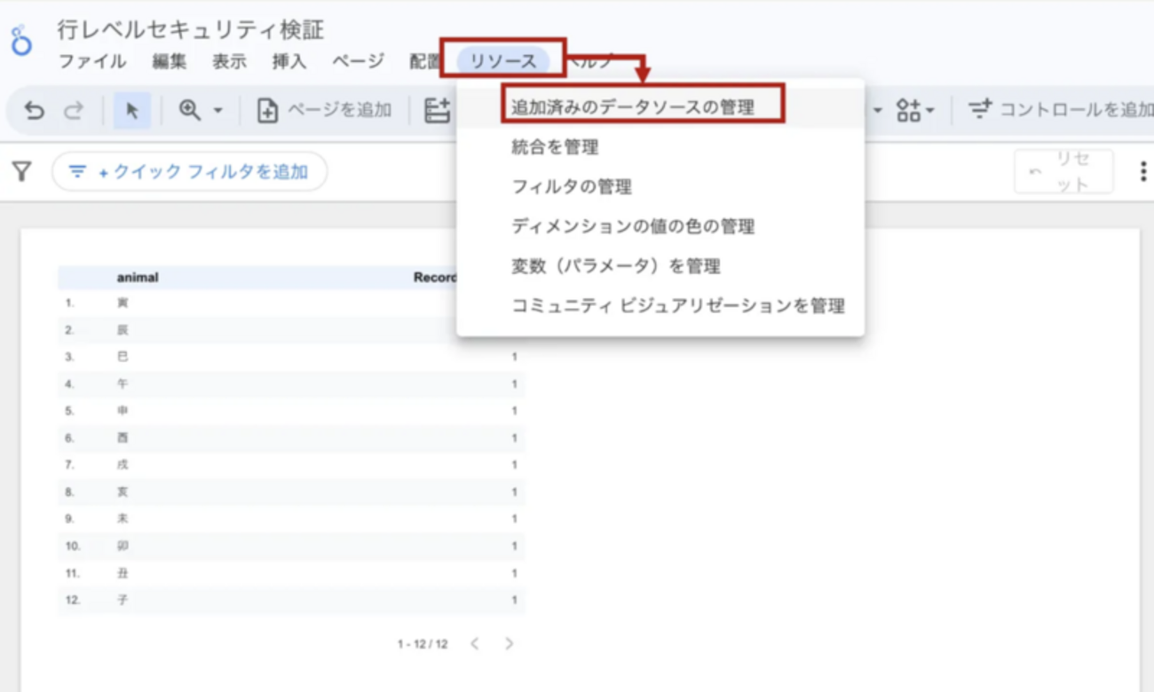The width and height of the screenshot is (1154, 692).
Task: Choose フィルタの管理 menu entry
Action: click(660, 187)
